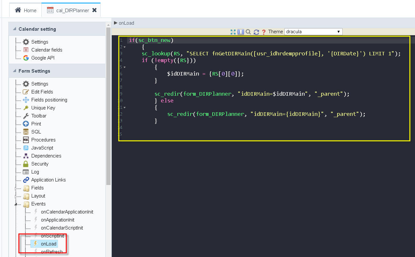Close the cal_DIRPlanner tab

[94, 10]
